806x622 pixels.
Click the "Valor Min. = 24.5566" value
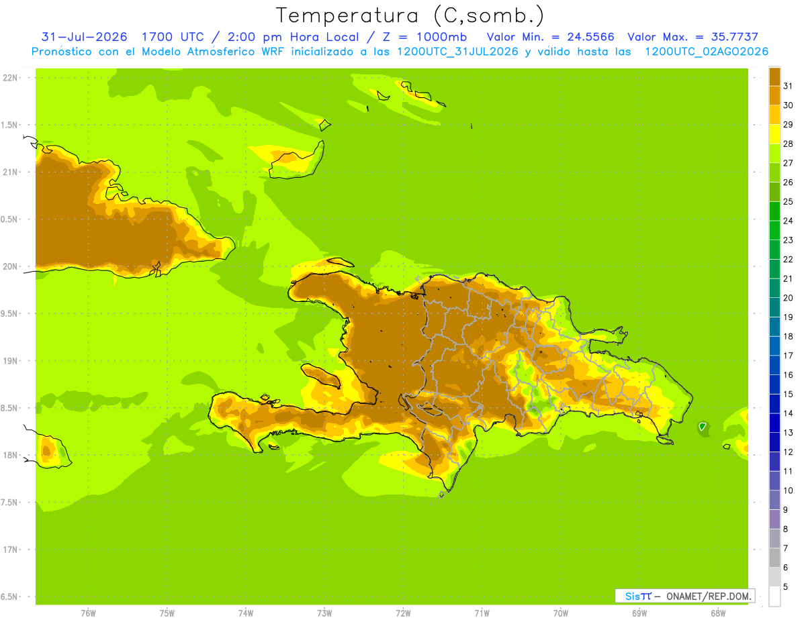click(x=550, y=37)
